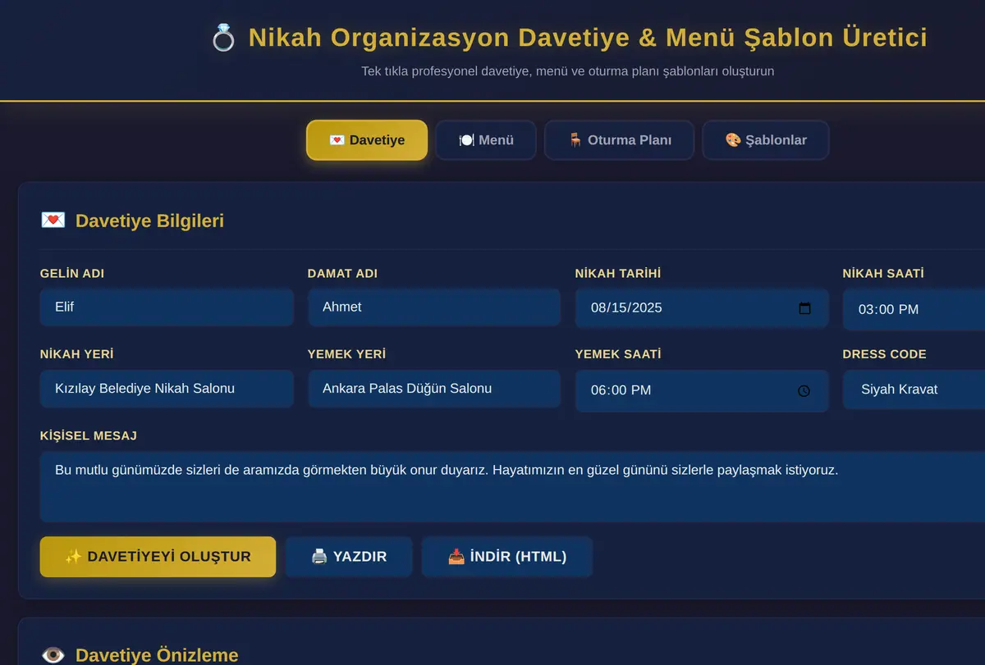Select the YEMEK SAATİ label

pos(618,354)
